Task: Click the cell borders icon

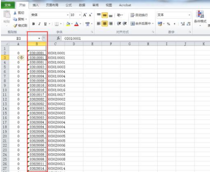Action: point(57,24)
